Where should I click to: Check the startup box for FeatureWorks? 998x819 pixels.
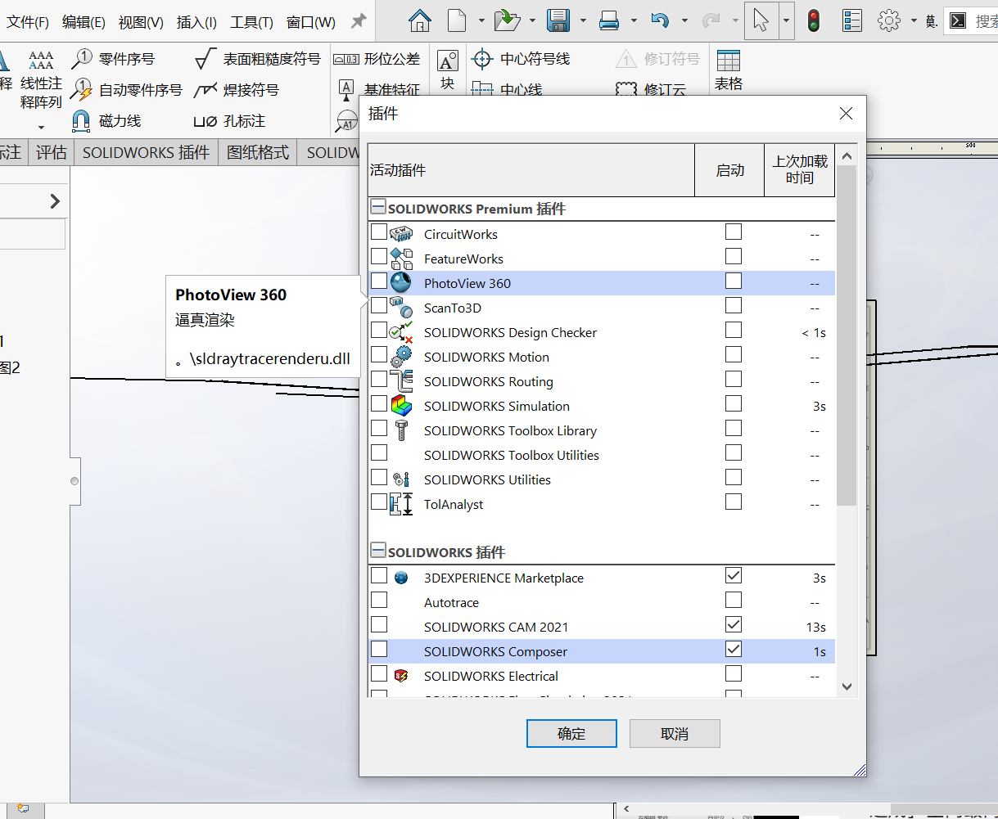coord(733,256)
